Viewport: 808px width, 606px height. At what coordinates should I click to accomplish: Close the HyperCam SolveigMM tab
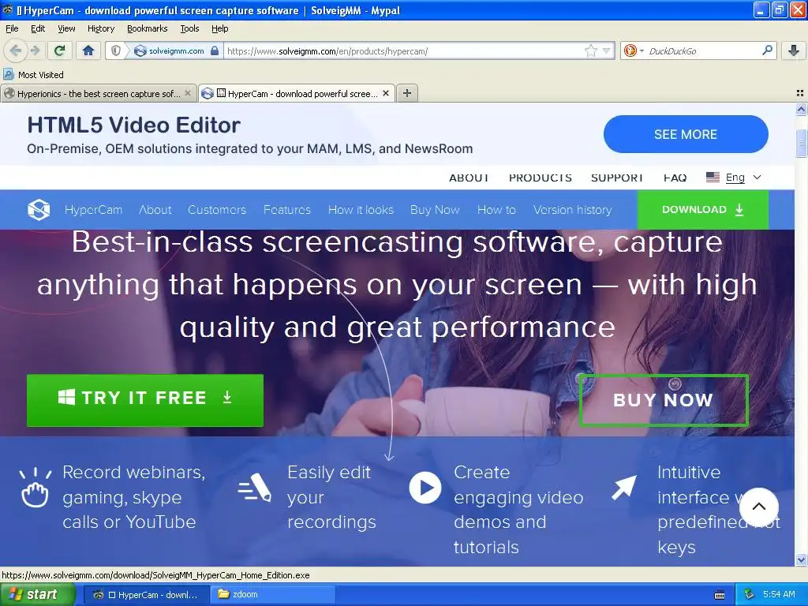point(385,93)
